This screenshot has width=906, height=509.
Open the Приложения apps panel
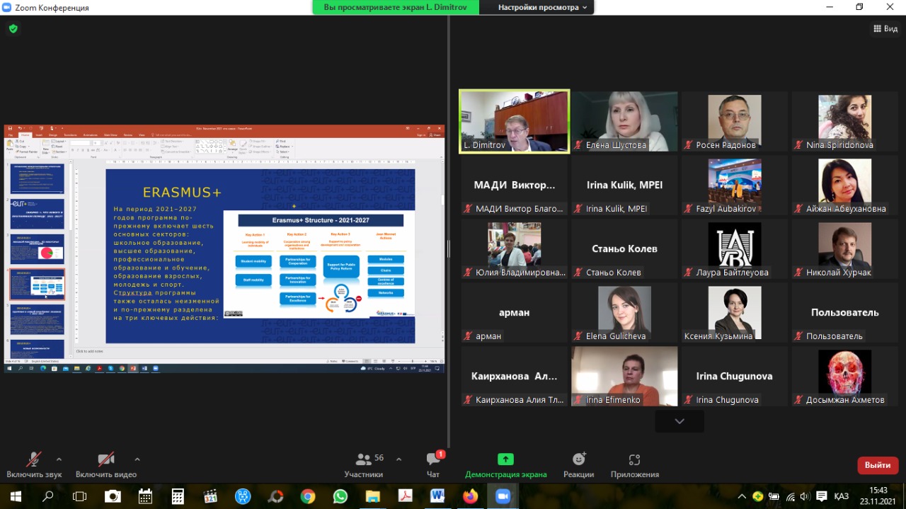tap(634, 465)
